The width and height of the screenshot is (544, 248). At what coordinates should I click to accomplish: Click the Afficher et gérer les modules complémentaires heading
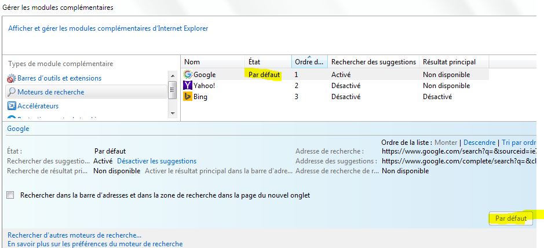tap(108, 28)
